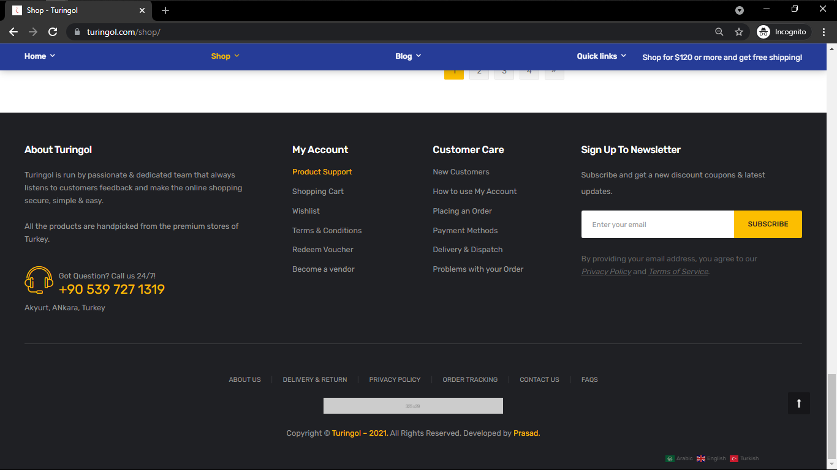The image size is (837, 470).
Task: Click the browser back arrow
Action: pyautogui.click(x=13, y=32)
